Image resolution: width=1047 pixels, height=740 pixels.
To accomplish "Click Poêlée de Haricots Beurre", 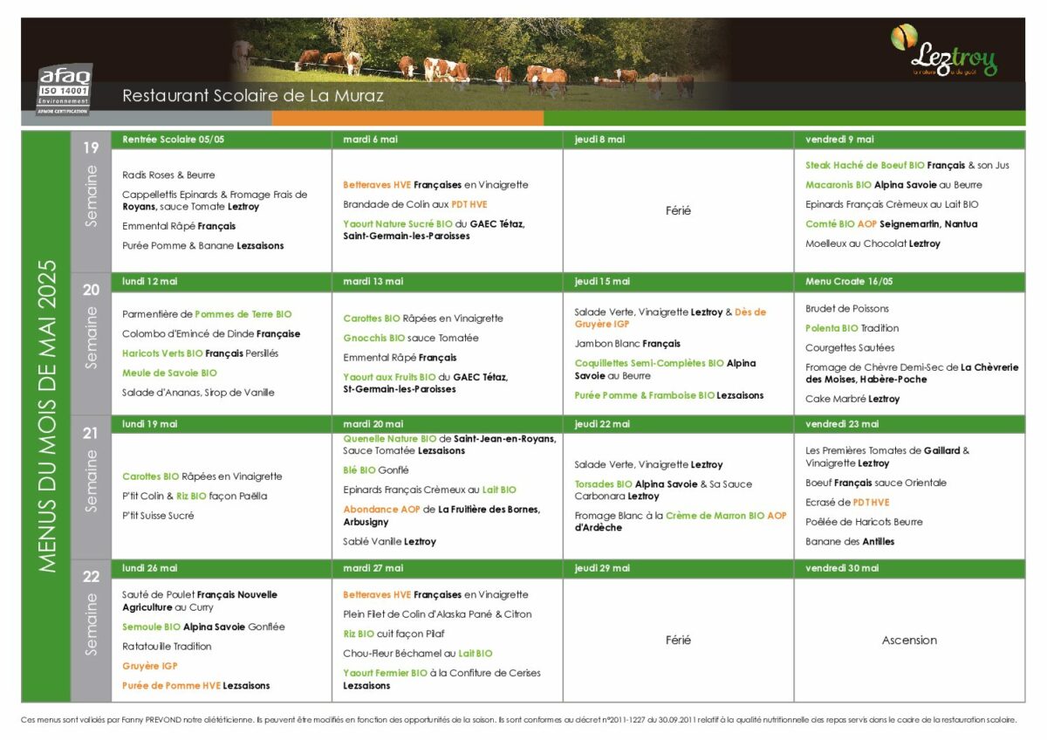I will click(x=864, y=522).
